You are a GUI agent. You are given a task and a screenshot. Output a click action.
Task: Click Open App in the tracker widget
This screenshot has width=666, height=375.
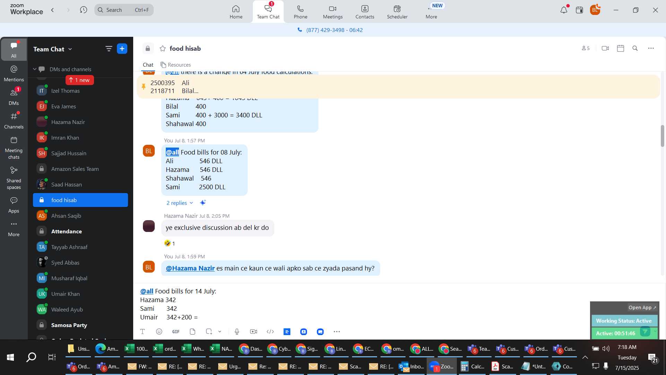pyautogui.click(x=642, y=308)
